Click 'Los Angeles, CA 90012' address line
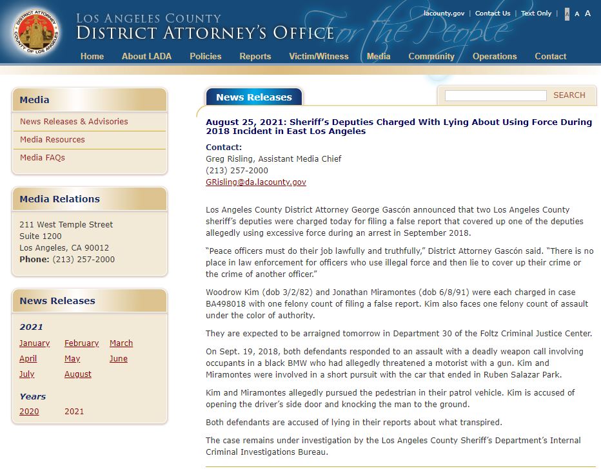The height and width of the screenshot is (469, 601). pos(64,248)
